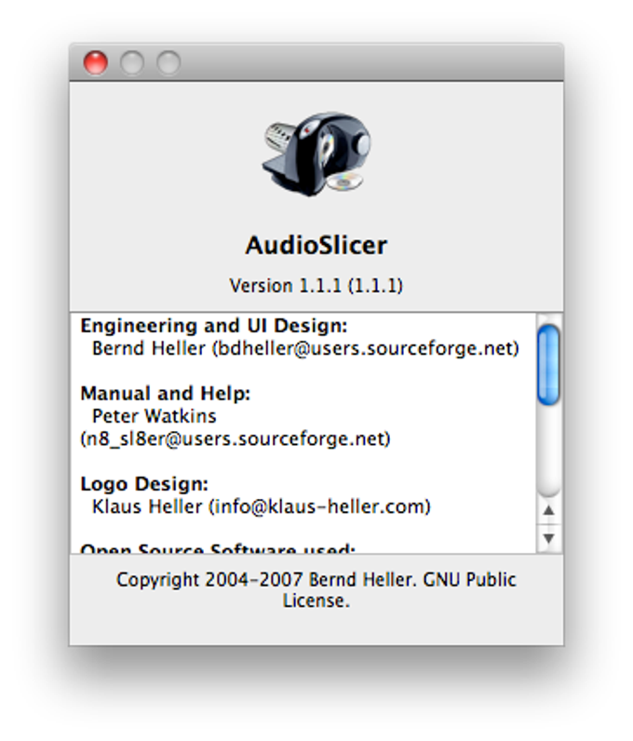Click the gray zoom button in title bar

click(x=168, y=63)
